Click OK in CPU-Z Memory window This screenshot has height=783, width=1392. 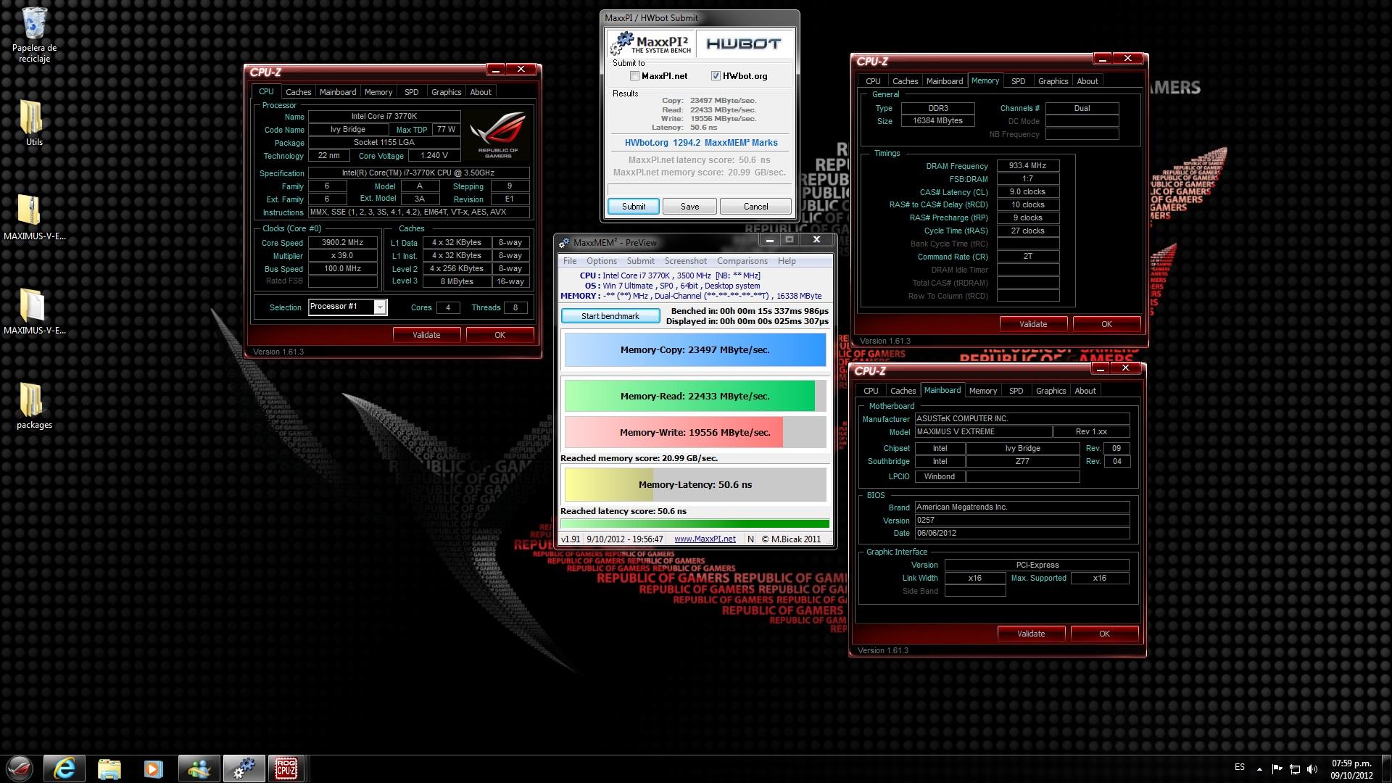(1106, 324)
